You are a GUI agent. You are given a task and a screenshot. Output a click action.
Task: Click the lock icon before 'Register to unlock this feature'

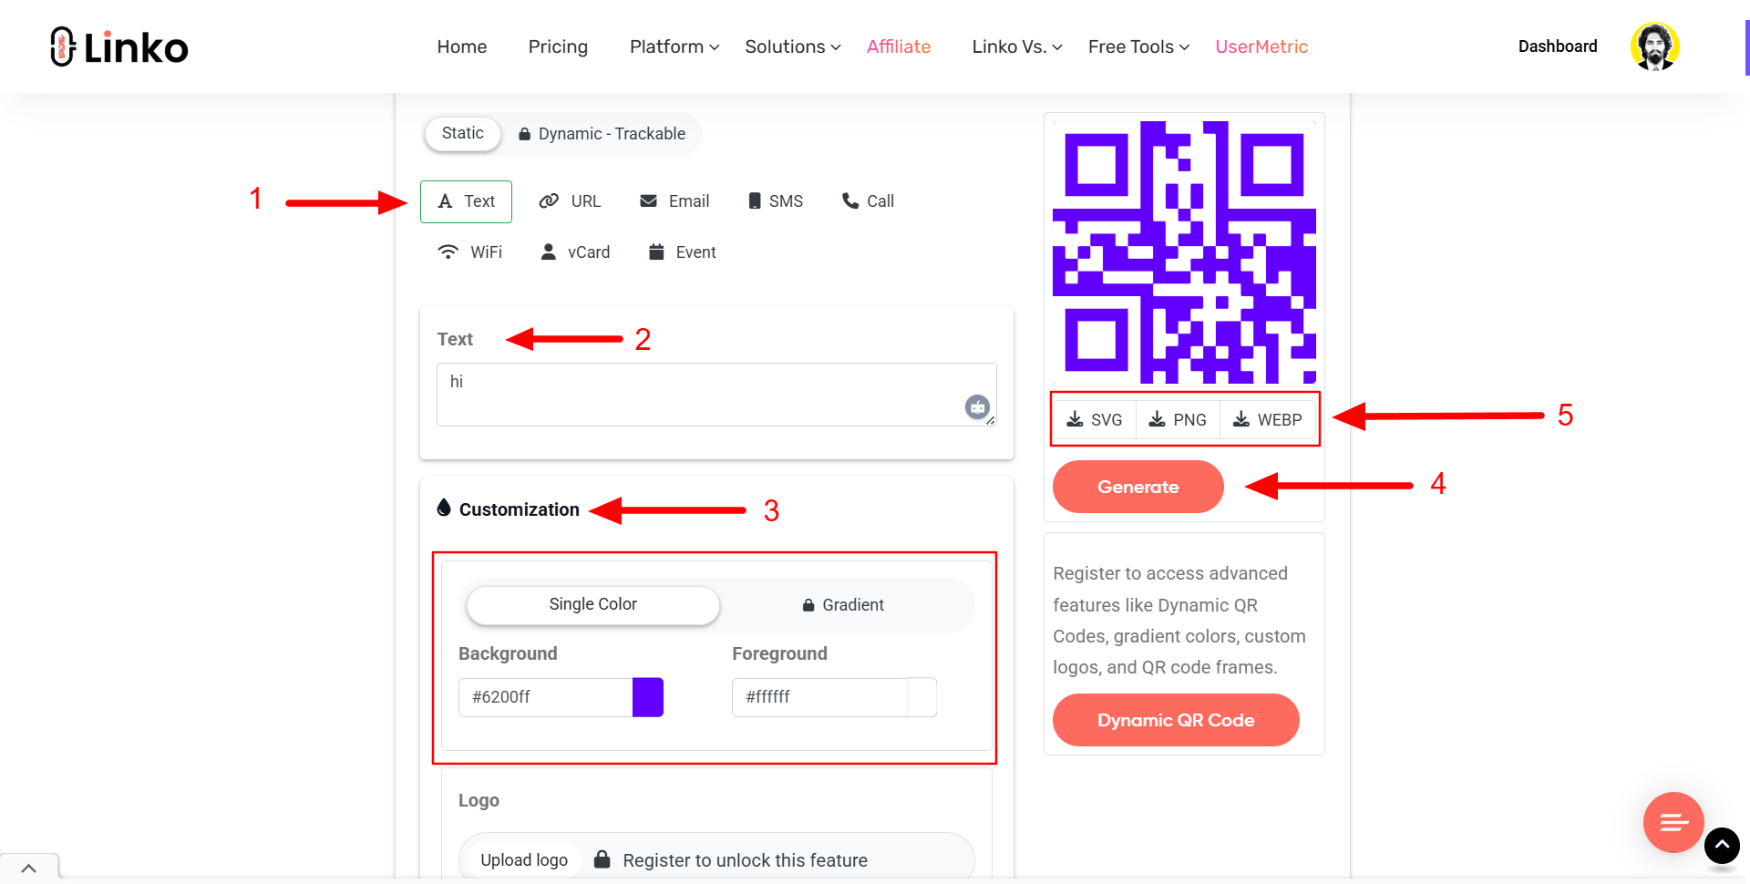pyautogui.click(x=602, y=859)
